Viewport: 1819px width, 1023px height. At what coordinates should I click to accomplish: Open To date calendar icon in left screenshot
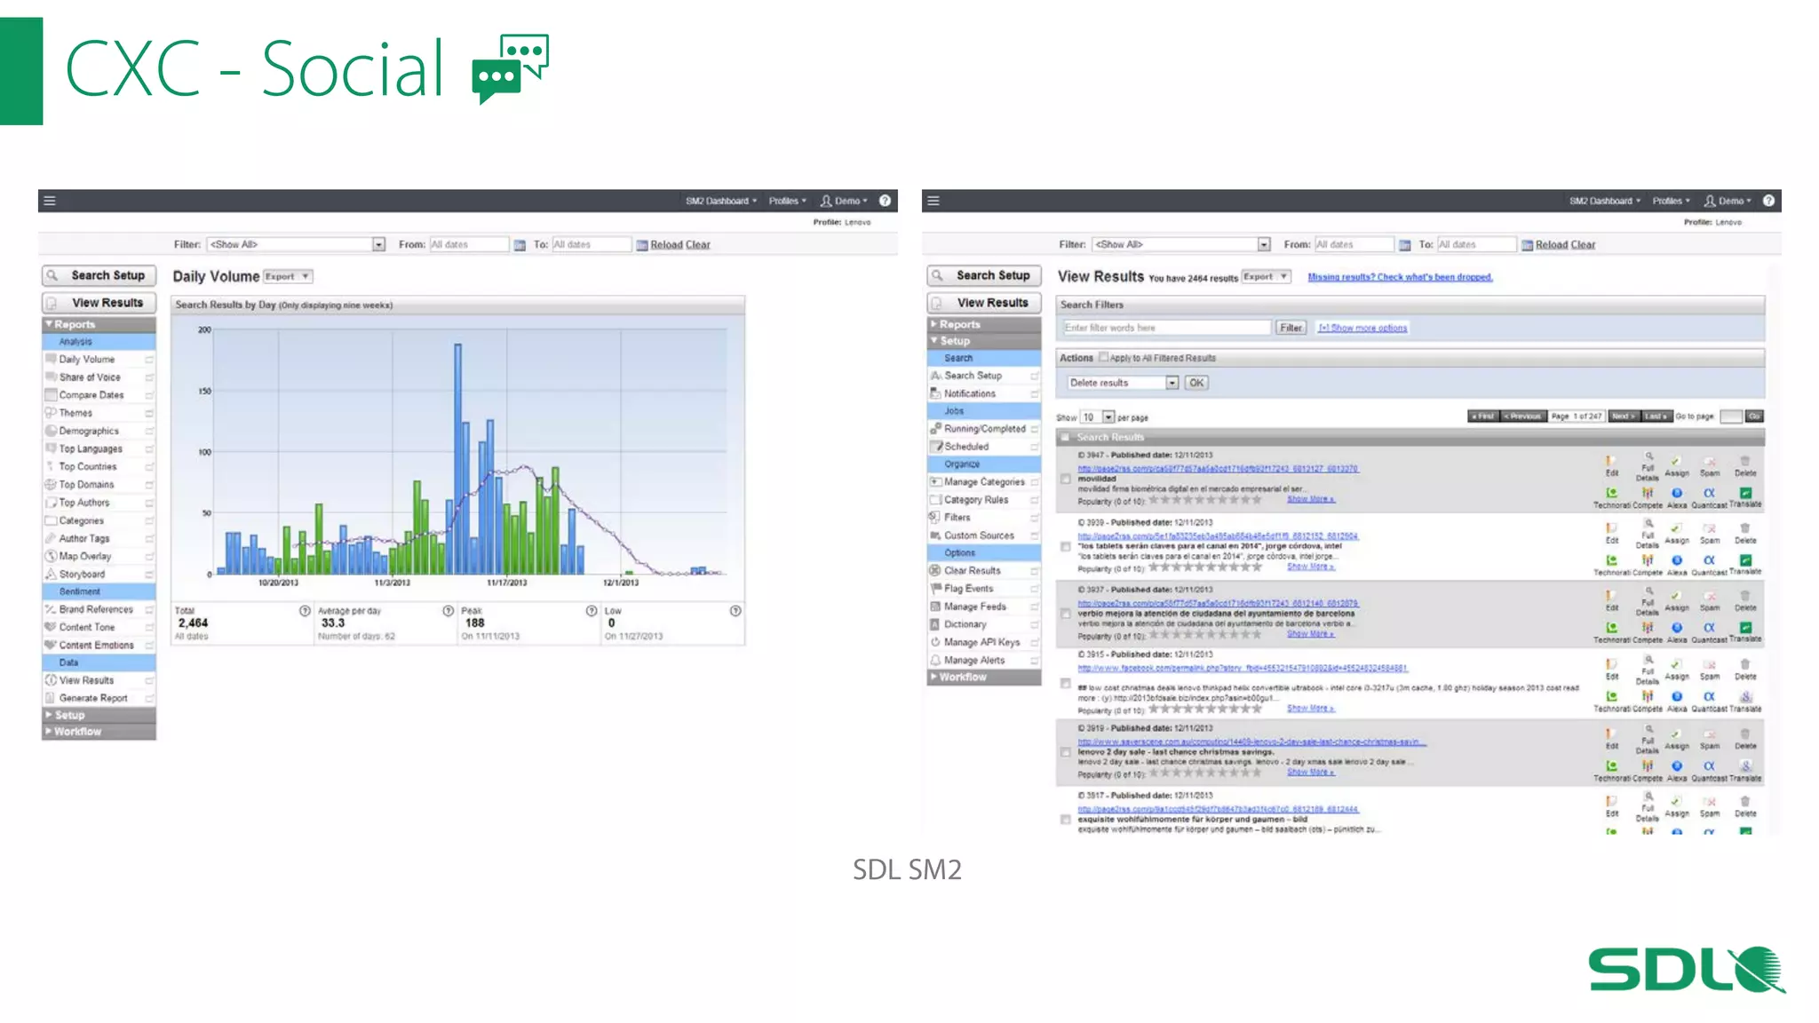(641, 245)
